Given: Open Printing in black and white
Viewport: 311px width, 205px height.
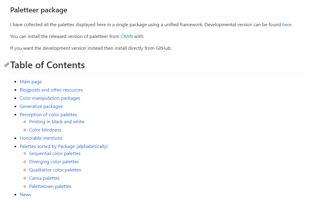Looking at the screenshot, I should (x=57, y=122).
